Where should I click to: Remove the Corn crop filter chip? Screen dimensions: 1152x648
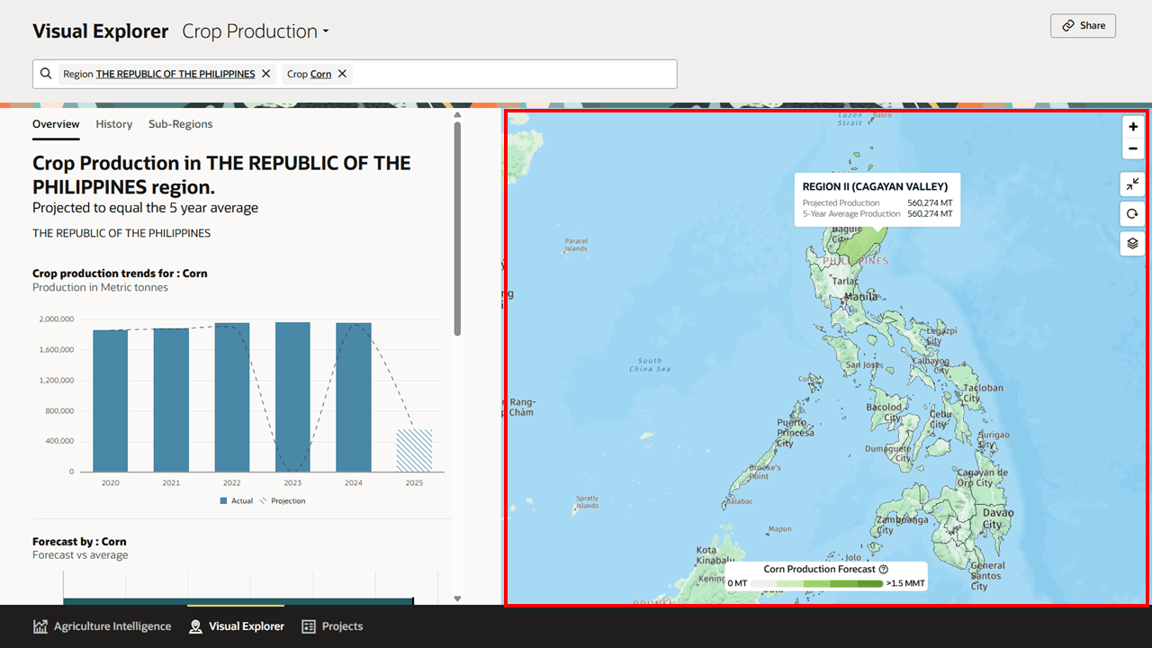pos(340,74)
